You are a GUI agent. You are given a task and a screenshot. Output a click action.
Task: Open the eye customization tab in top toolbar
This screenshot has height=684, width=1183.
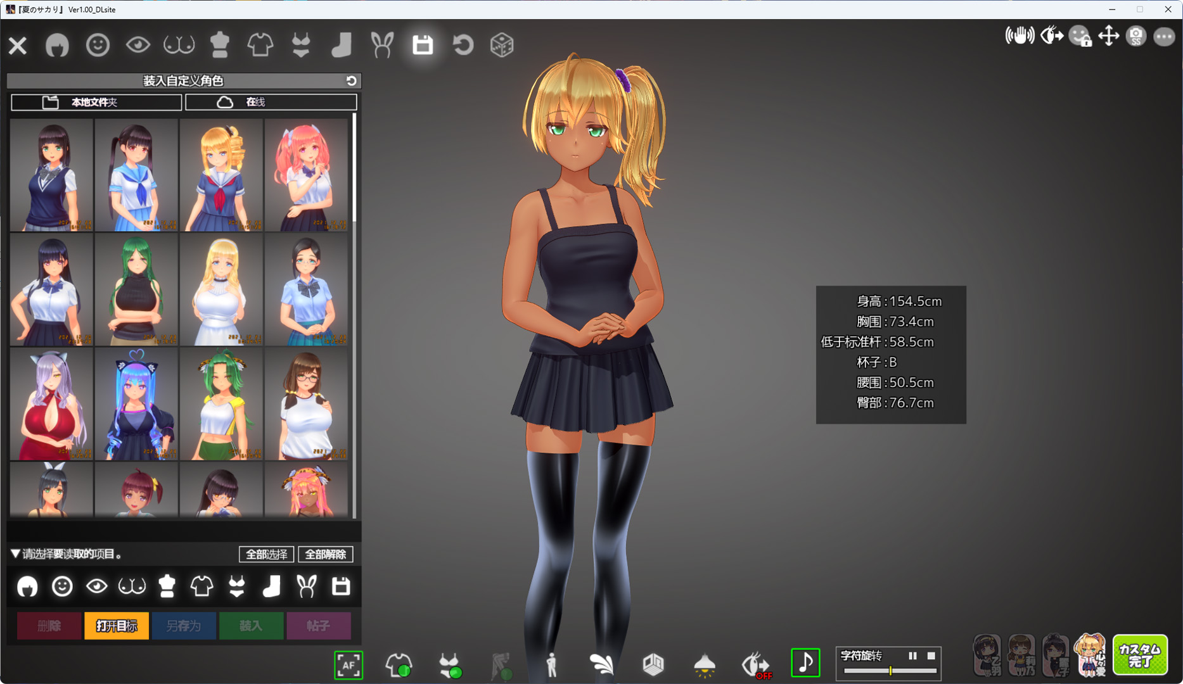pos(137,45)
